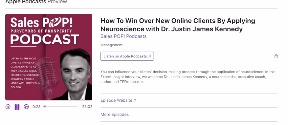The image size is (288, 125).
Task: Skip forward 30 seconds
Action: (26, 107)
